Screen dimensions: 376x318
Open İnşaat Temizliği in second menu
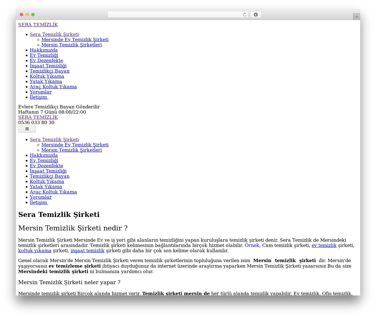pos(48,171)
